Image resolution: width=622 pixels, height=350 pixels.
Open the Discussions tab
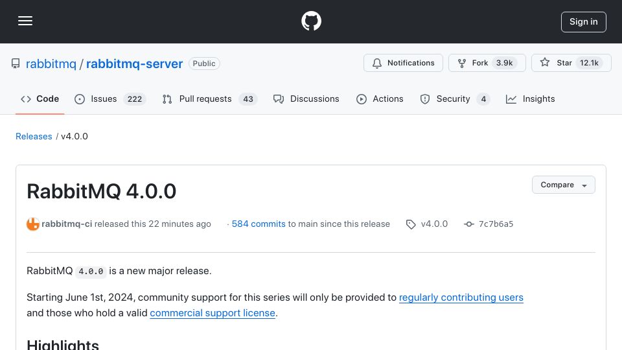tap(306, 99)
